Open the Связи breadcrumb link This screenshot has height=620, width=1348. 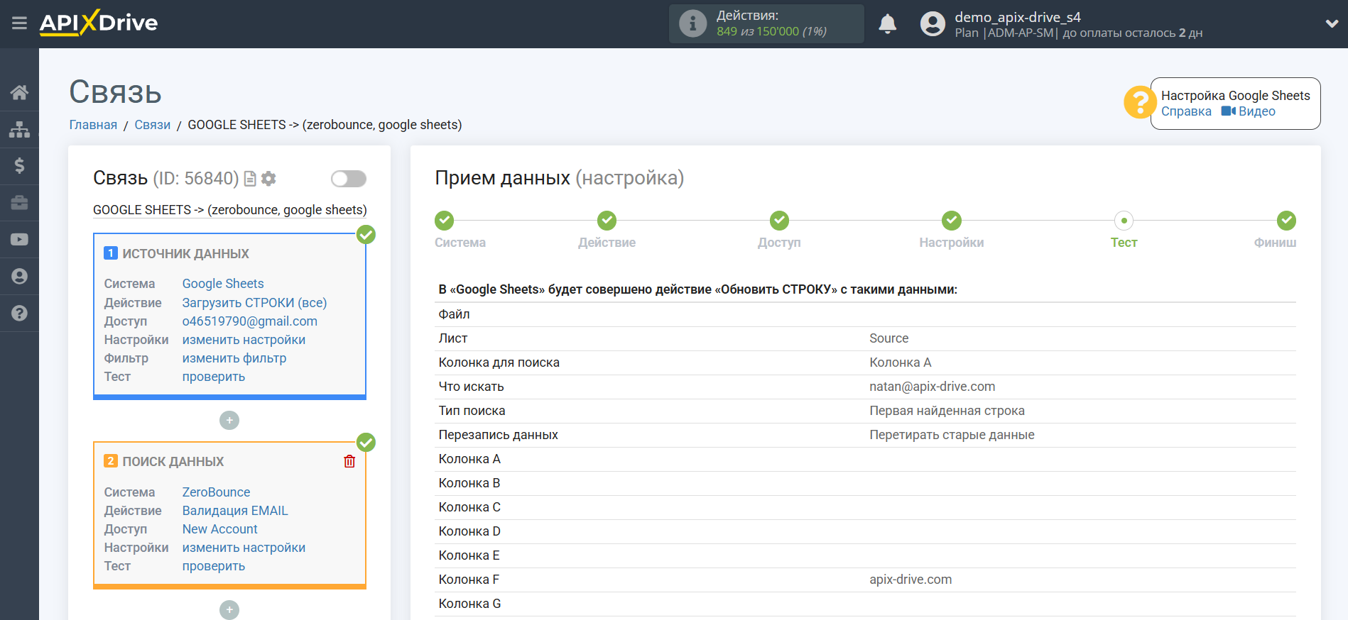(x=152, y=125)
